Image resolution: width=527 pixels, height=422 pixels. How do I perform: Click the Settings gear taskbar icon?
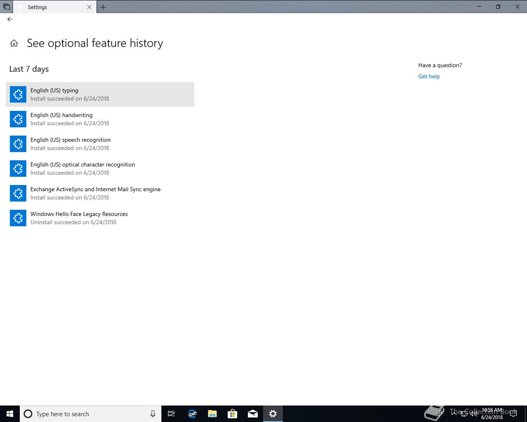(273, 414)
